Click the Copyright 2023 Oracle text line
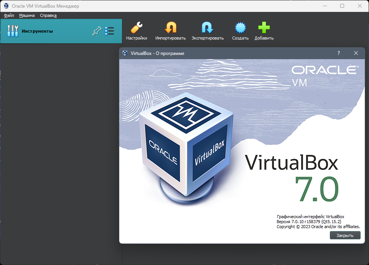Viewport: 369px width, 265px height. pyautogui.click(x=318, y=227)
